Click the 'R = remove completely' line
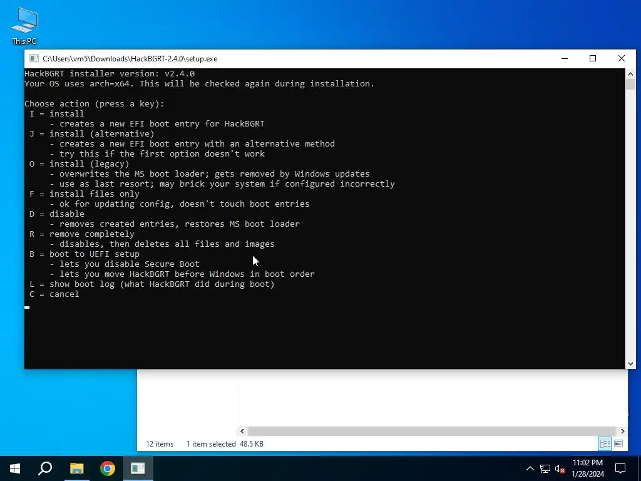The image size is (641, 481). 82,234
